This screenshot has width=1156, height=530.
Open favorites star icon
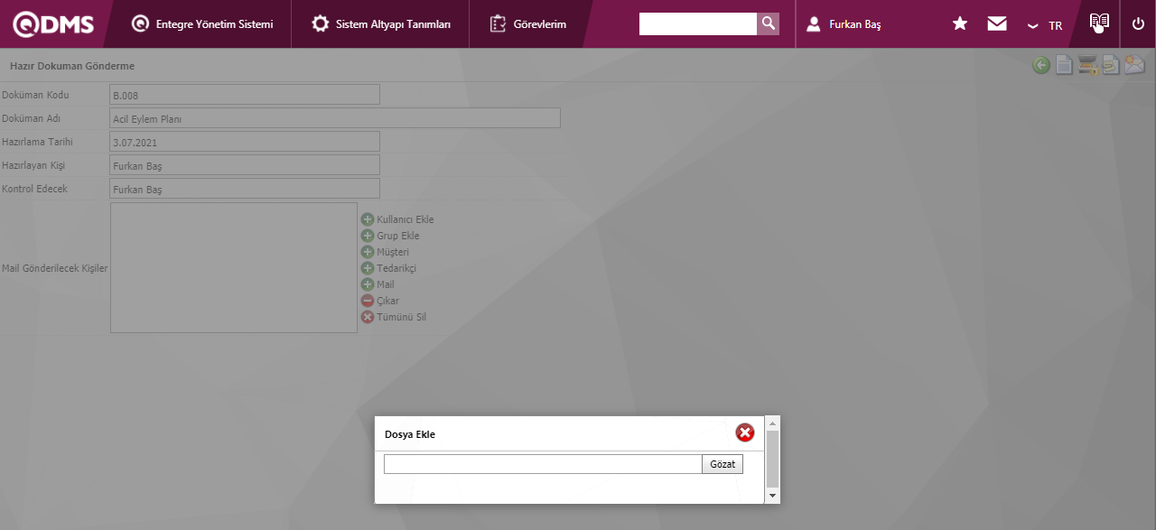pos(960,24)
